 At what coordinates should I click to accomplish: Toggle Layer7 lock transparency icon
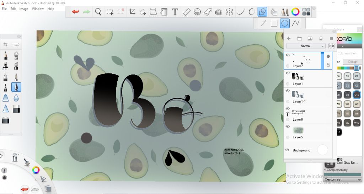(328, 65)
